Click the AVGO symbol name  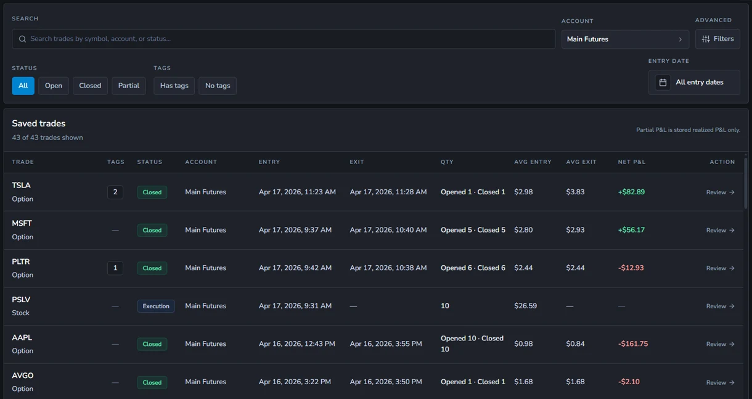point(23,376)
